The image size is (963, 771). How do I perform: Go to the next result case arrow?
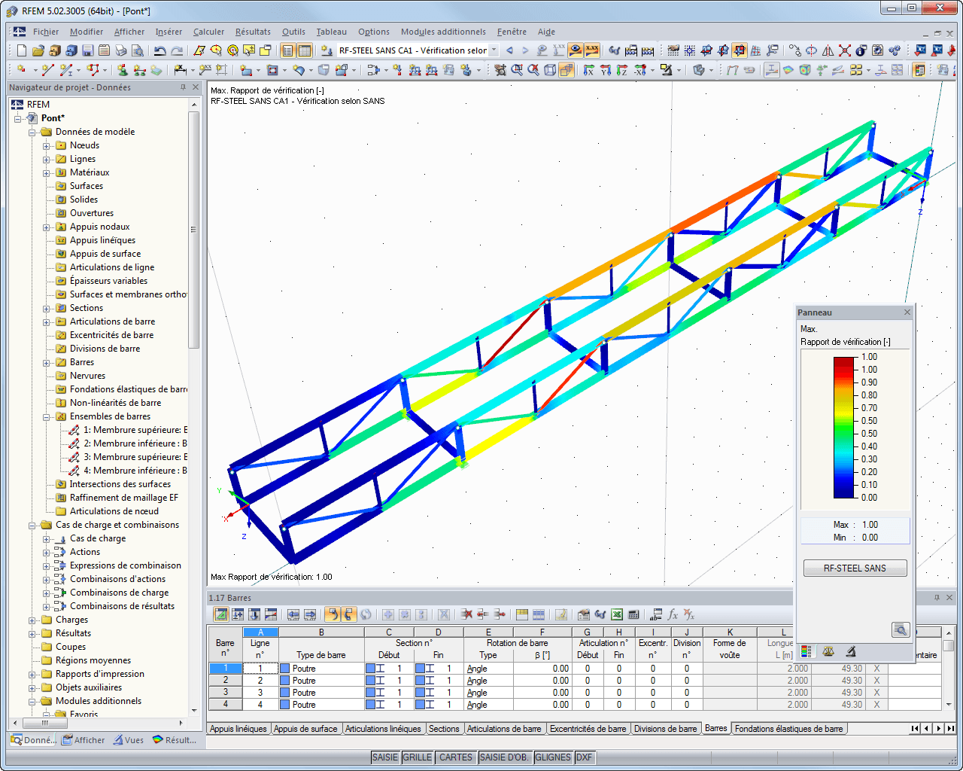pyautogui.click(x=525, y=50)
